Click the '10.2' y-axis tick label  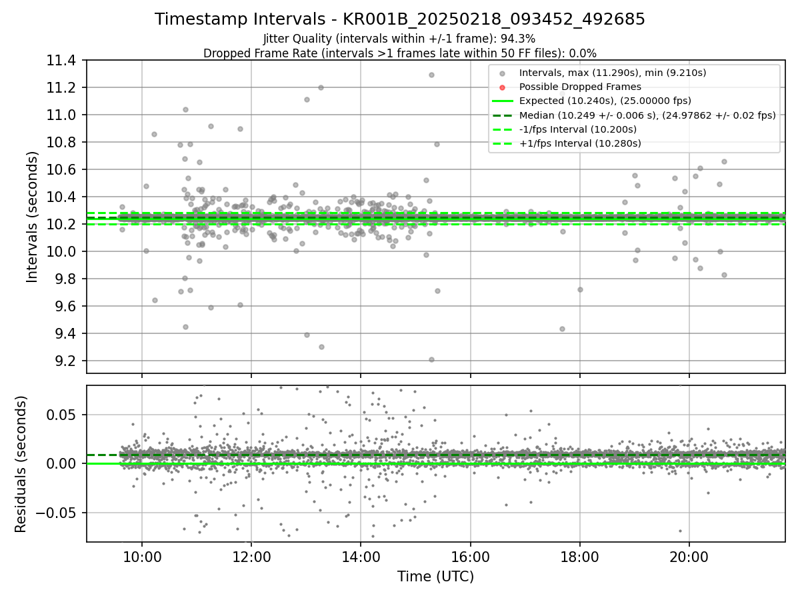pos(63,225)
